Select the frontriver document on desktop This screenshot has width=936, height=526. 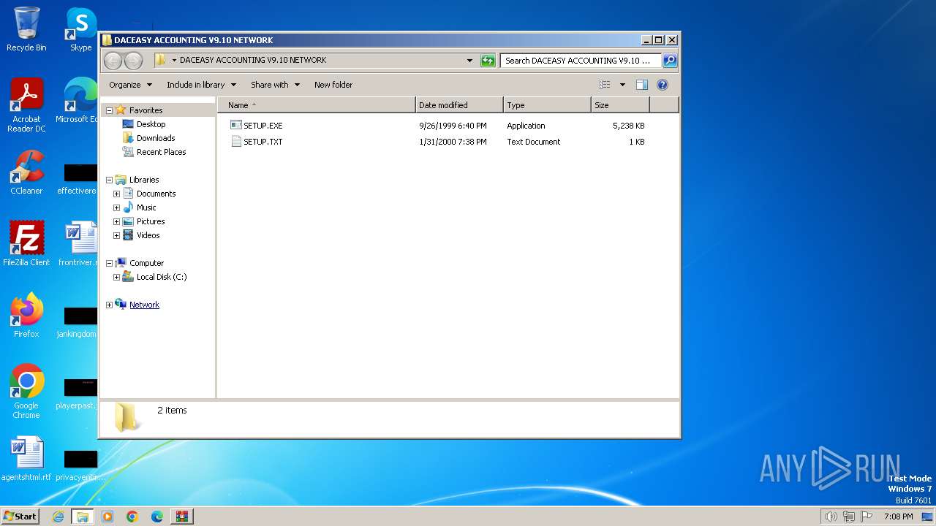pos(78,244)
